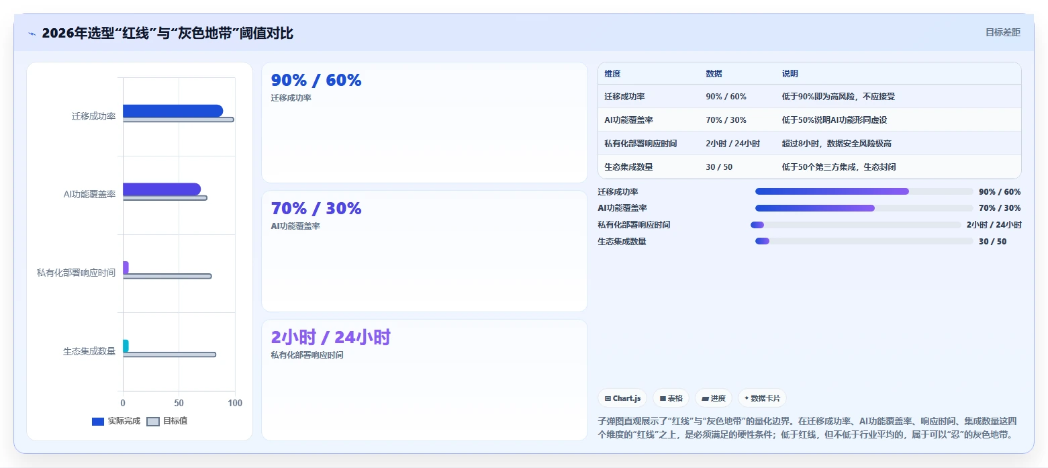
Task: Click the lightning icon beside the title
Action: [32, 34]
